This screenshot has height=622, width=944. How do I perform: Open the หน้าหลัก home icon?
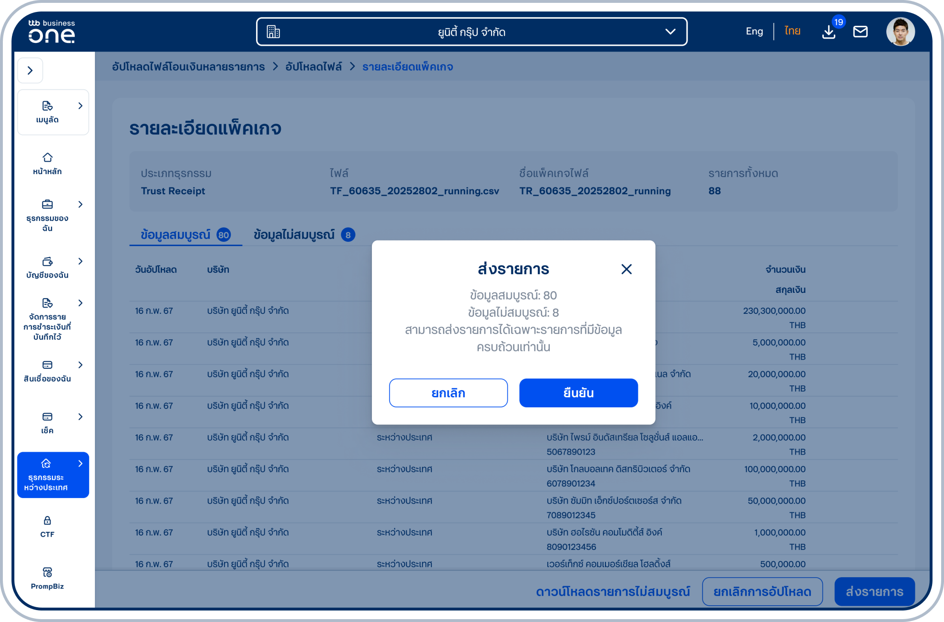47,158
